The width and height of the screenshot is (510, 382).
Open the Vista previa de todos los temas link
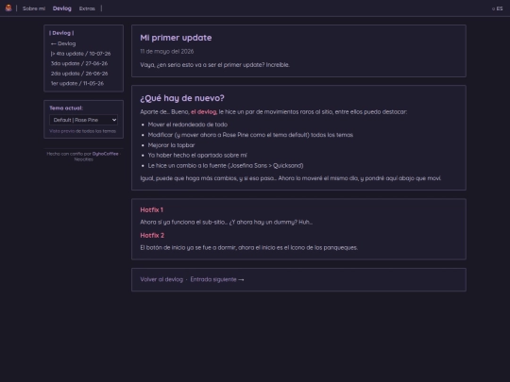[82, 131]
